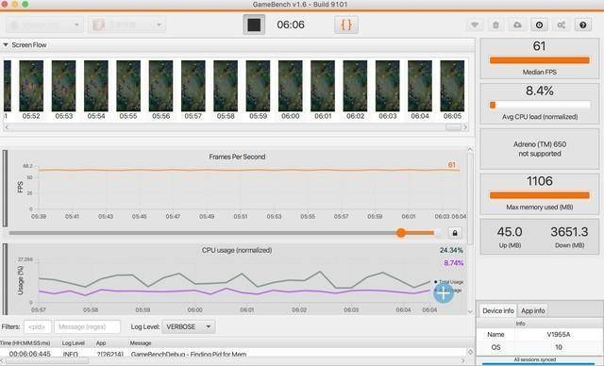
Task: Focus the pid filter field
Action: pos(38,326)
